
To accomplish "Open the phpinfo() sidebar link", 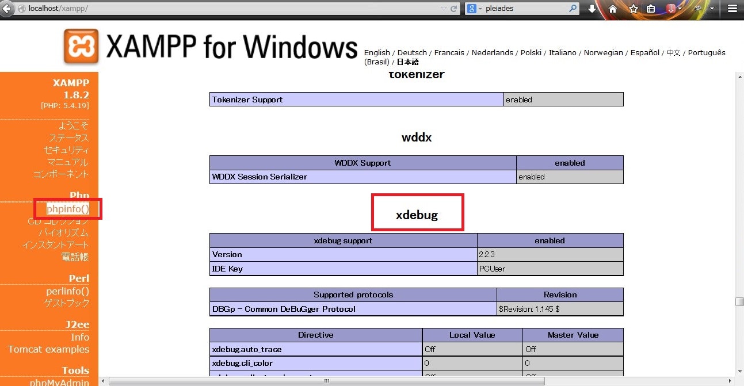I will (x=68, y=209).
